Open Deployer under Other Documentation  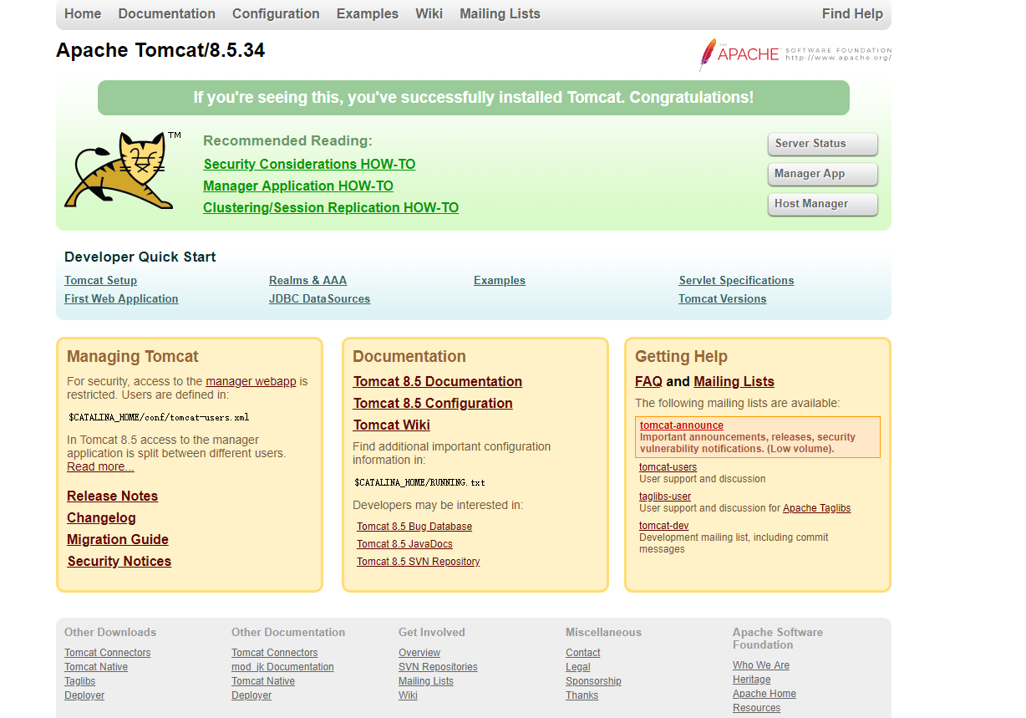coord(251,695)
